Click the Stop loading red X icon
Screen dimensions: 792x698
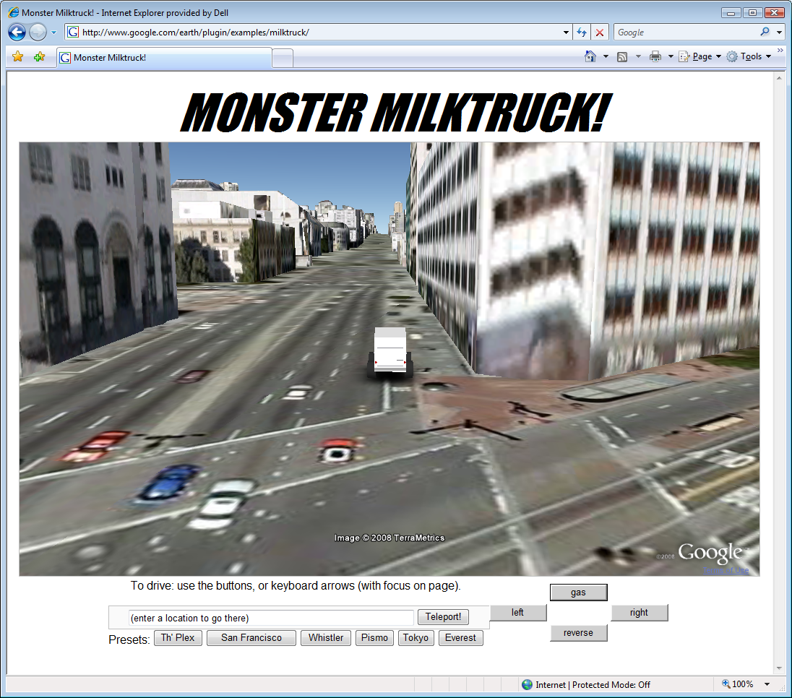tap(600, 33)
